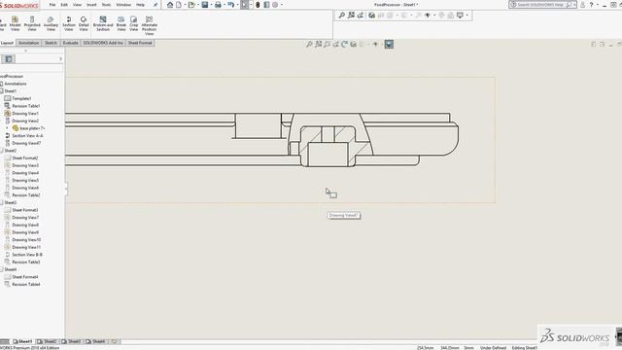This screenshot has width=622, height=350.
Task: Select Section View A-A in the tree
Action: [27, 136]
